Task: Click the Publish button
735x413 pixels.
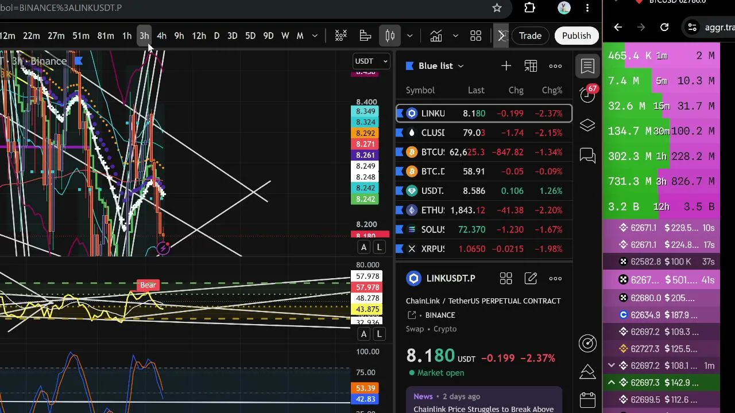Action: pos(577,36)
